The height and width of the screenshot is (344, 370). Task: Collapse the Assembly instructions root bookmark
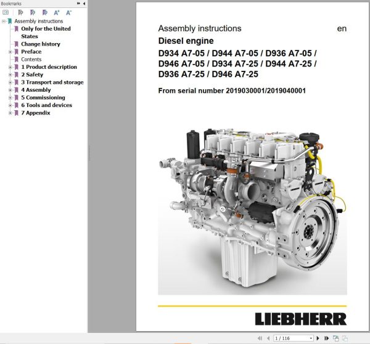coord(4,21)
